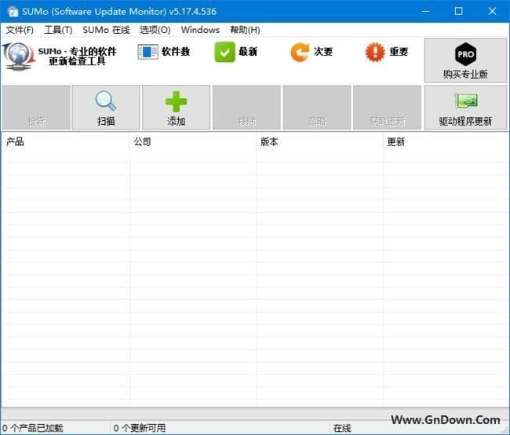Click the blue 软件数 software count icon
This screenshot has height=435, width=510.
coord(148,53)
